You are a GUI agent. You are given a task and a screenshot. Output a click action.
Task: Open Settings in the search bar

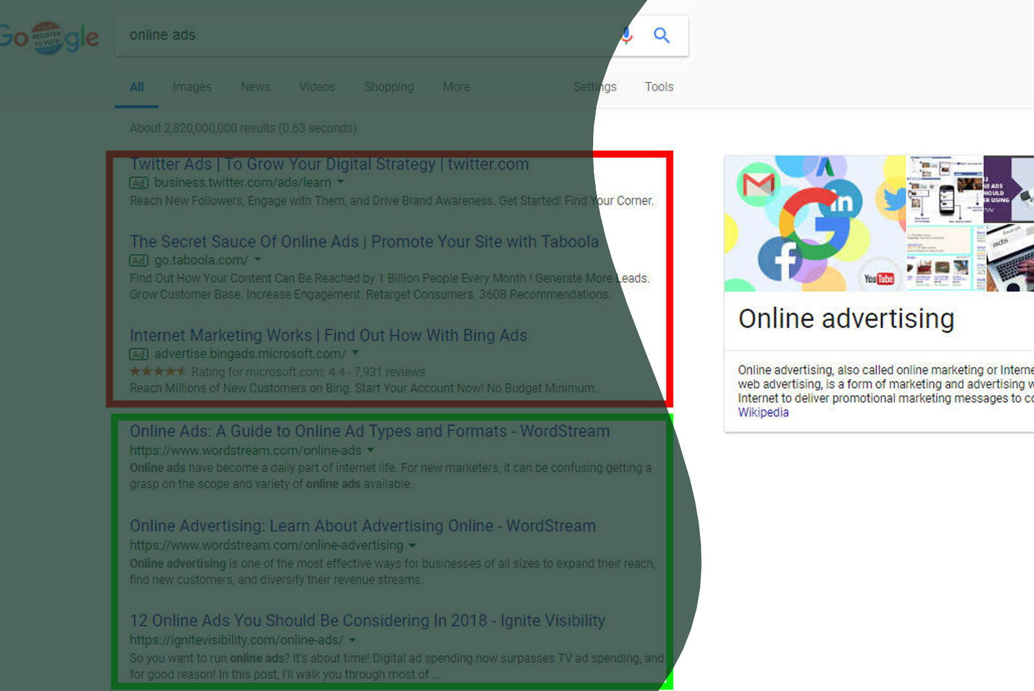595,86
